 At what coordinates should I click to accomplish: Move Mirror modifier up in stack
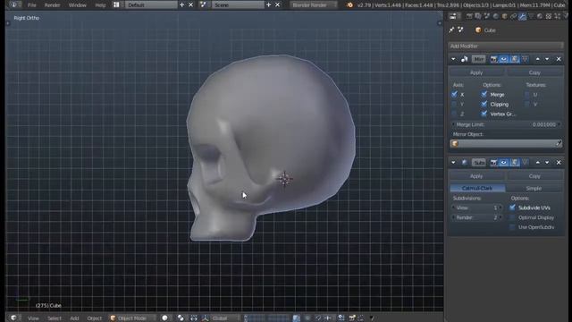[x=538, y=59]
